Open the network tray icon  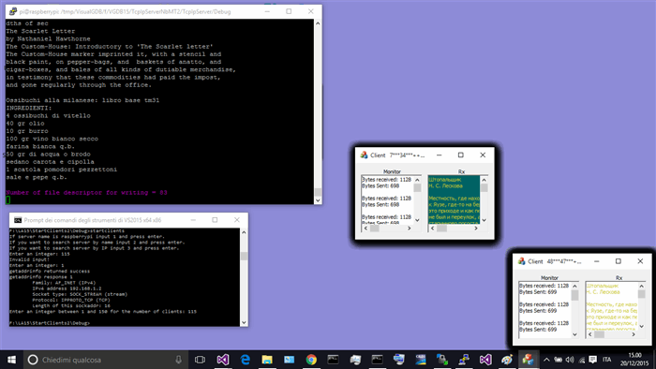[x=582, y=360]
